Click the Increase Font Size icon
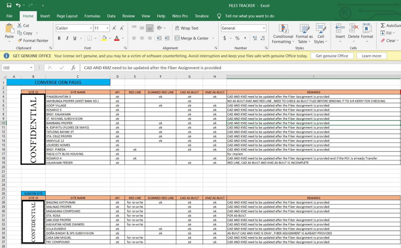Image resolution: width=401 pixels, height=248 pixels. (114, 28)
